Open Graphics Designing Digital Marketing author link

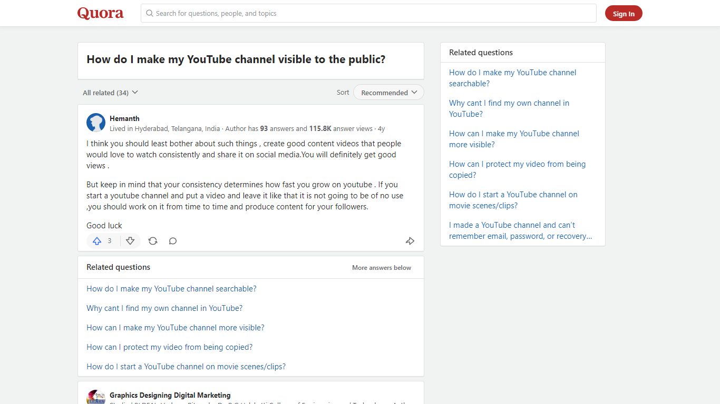pyautogui.click(x=170, y=395)
